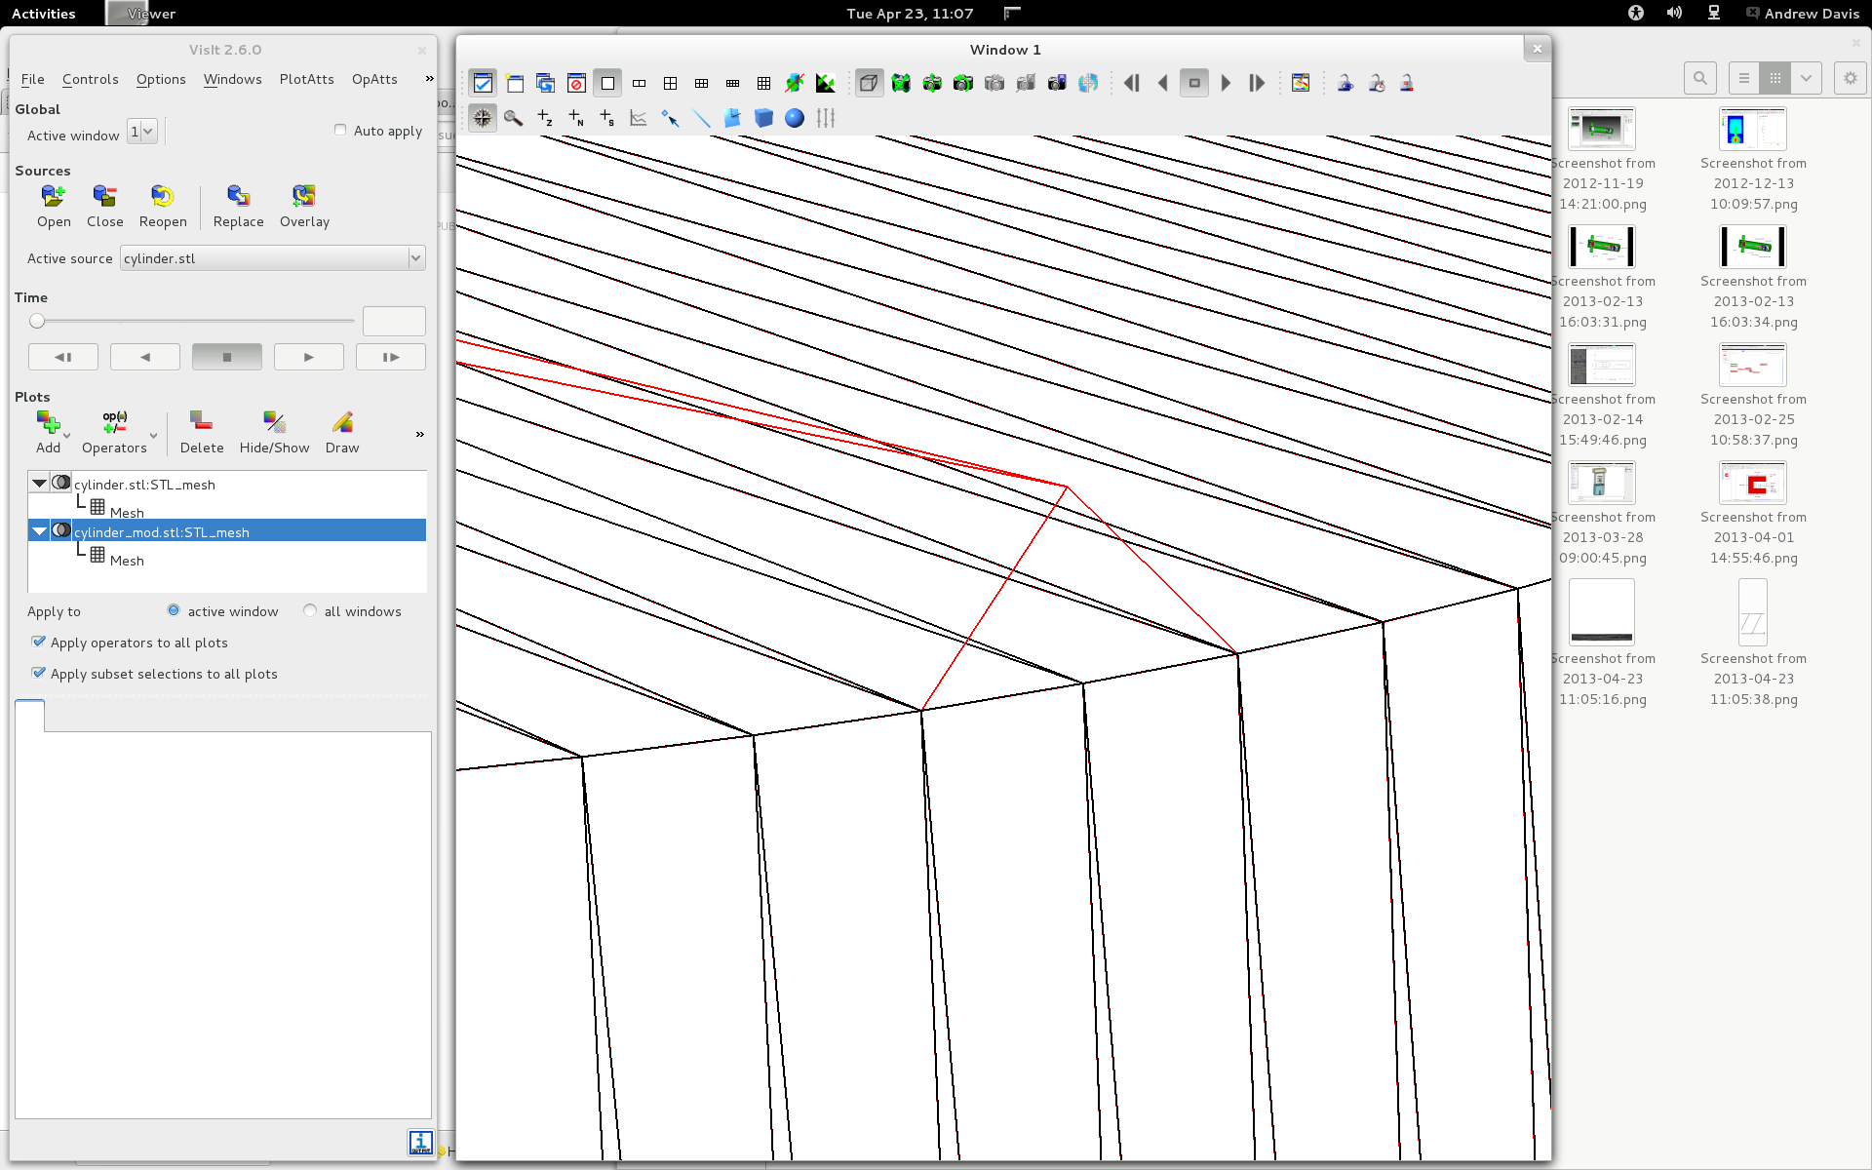1872x1170 pixels.
Task: Open the Controls menu
Action: [91, 78]
